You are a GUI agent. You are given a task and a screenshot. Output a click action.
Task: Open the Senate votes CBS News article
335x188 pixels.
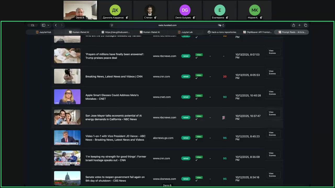pyautogui.click(x=115, y=179)
